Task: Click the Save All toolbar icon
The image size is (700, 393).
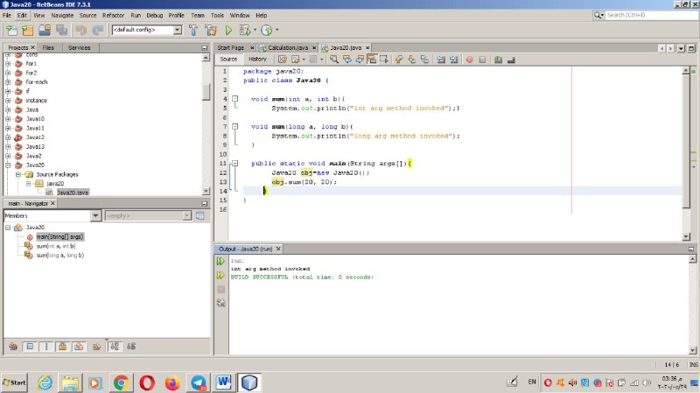Action: click(61, 30)
